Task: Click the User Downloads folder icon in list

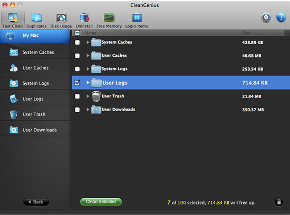Action: 96,110
